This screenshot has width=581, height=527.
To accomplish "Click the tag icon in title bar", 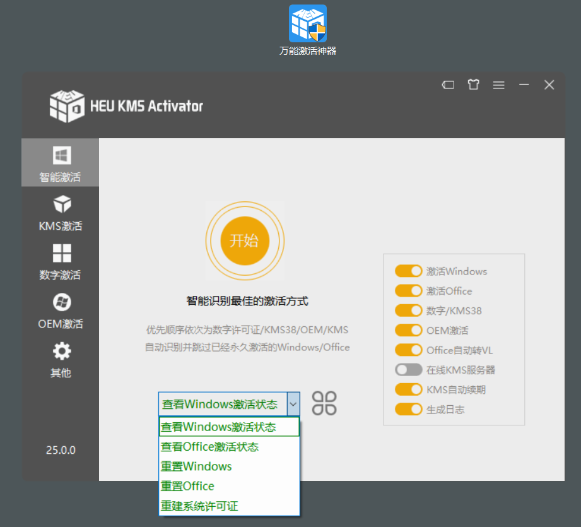I will pos(448,85).
